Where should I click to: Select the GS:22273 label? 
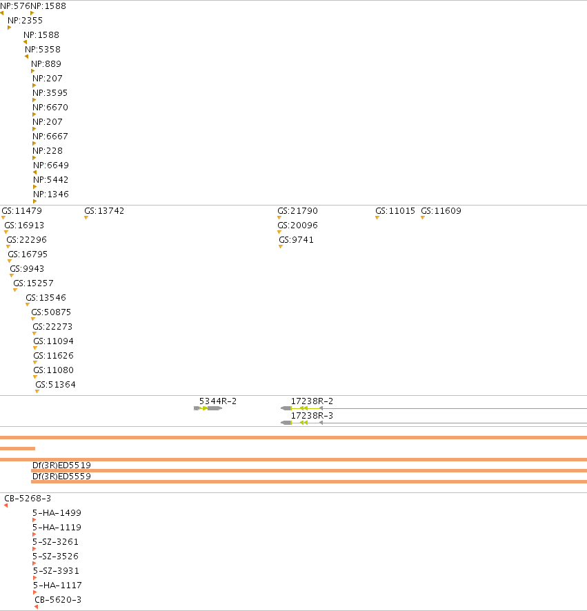[52, 327]
